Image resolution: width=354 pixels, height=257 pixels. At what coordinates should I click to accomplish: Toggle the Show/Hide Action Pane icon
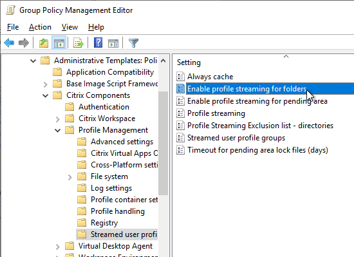coord(113,43)
